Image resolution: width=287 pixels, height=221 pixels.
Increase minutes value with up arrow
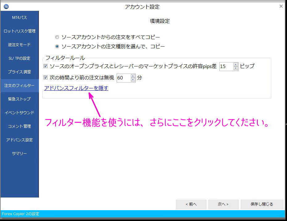click(x=133, y=76)
